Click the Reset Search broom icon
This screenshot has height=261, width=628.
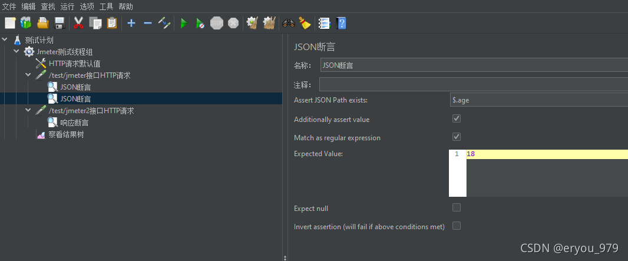(x=305, y=23)
